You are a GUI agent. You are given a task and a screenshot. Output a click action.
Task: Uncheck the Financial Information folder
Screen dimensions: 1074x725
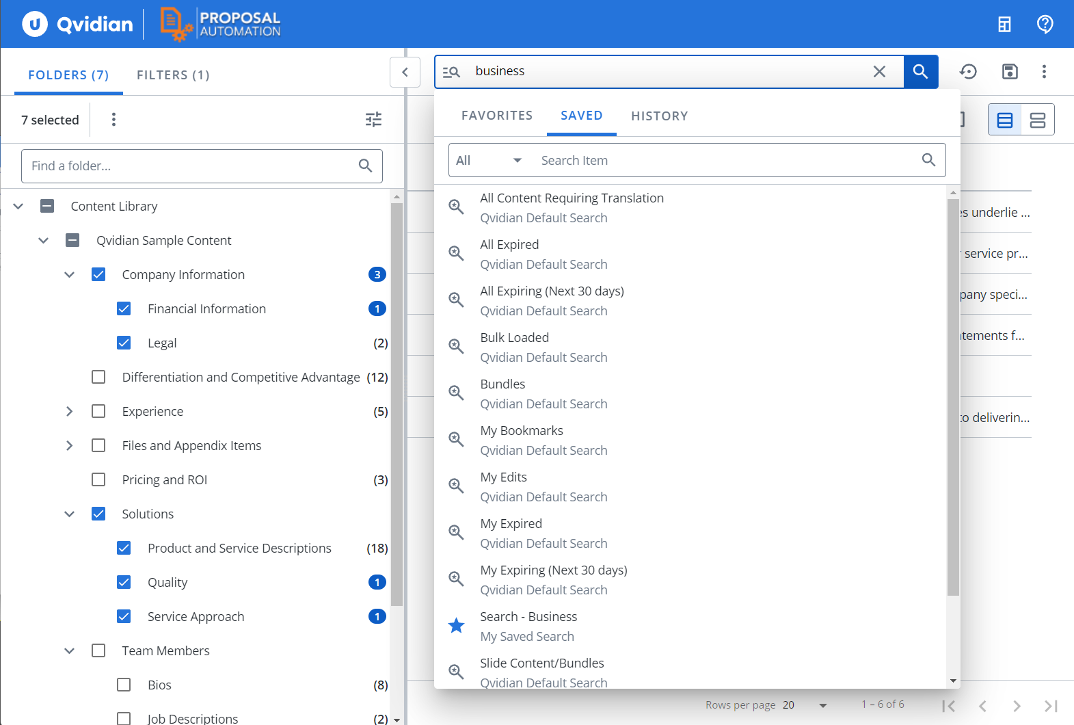pos(124,308)
